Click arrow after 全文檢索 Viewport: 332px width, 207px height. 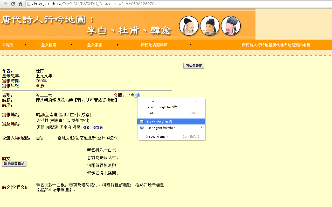point(71,45)
